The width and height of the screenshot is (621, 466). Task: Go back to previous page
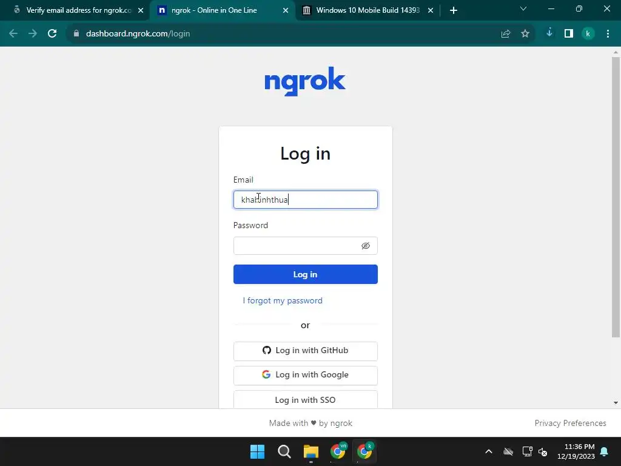pos(13,34)
